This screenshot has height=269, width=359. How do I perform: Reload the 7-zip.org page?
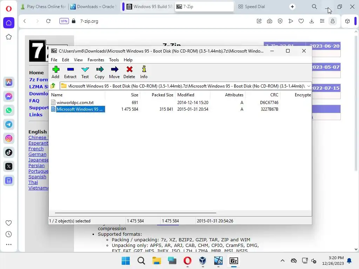(x=48, y=21)
